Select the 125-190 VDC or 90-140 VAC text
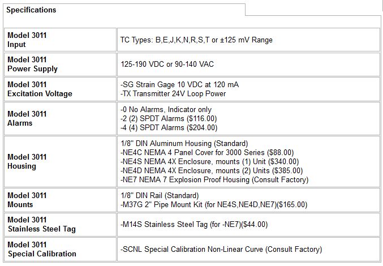This screenshot has width=383, height=266. [x=175, y=65]
